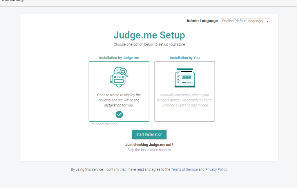Click the *Recommended label

[104, 124]
